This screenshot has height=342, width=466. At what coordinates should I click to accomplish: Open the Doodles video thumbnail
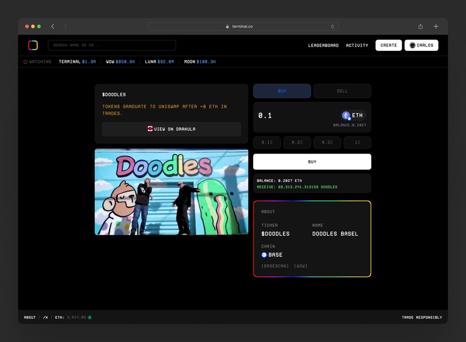tap(171, 192)
